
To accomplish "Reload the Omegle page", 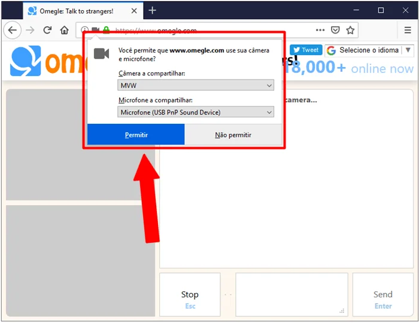I will pyautogui.click(x=47, y=30).
